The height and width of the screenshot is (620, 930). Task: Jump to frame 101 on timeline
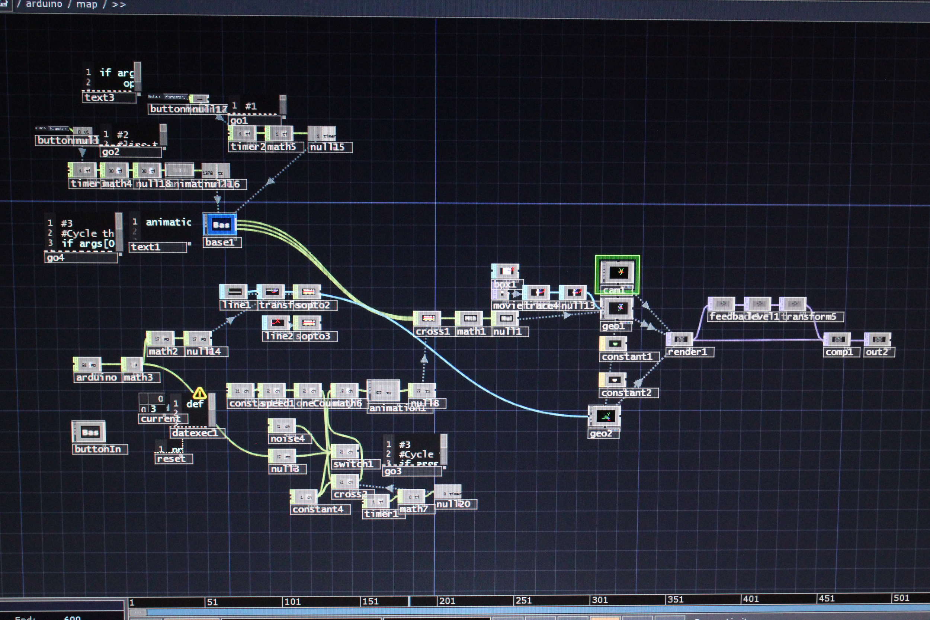(293, 602)
